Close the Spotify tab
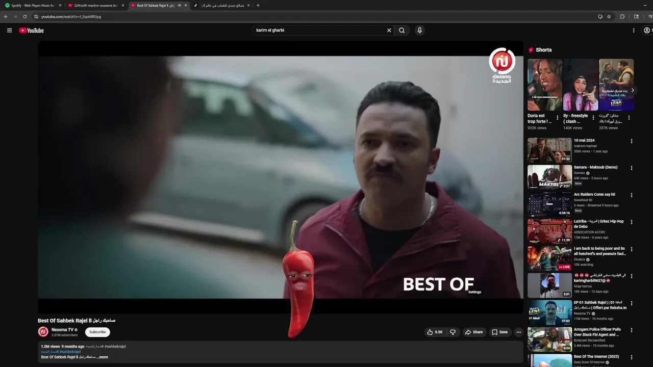The image size is (653, 367). coord(60,6)
